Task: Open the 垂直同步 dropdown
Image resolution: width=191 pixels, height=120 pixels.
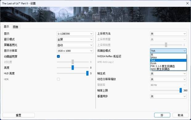Action: tap(168, 96)
